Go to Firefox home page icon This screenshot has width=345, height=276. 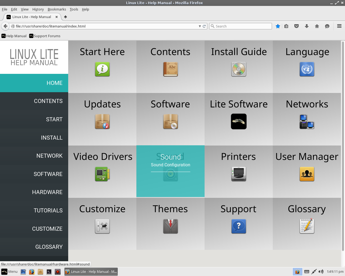click(317, 26)
